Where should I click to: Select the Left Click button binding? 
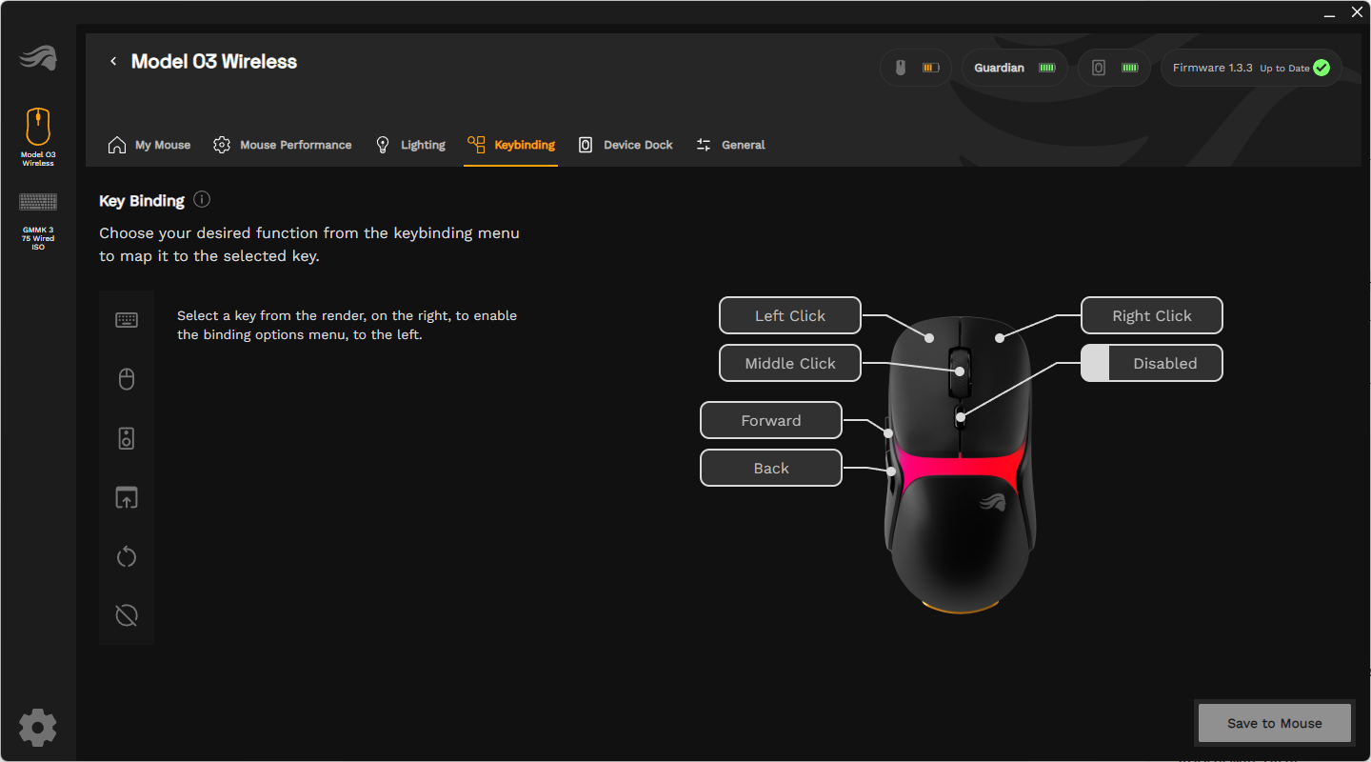[790, 315]
